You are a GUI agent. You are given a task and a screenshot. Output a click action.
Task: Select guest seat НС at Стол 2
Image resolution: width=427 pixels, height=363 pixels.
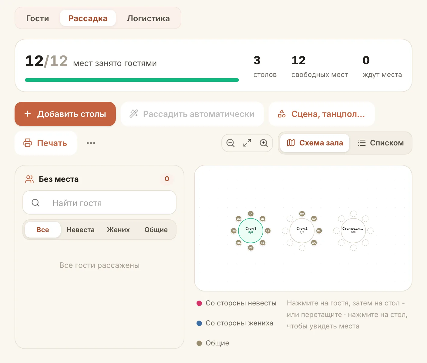pyautogui.click(x=319, y=231)
